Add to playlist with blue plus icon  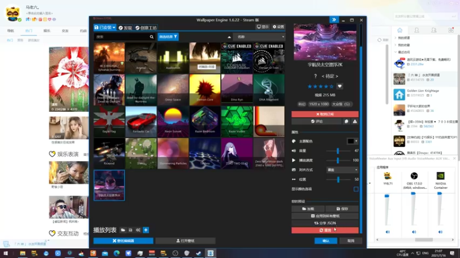(x=146, y=230)
